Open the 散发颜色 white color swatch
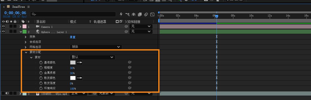The height and width of the screenshot is (100, 311). point(73,78)
